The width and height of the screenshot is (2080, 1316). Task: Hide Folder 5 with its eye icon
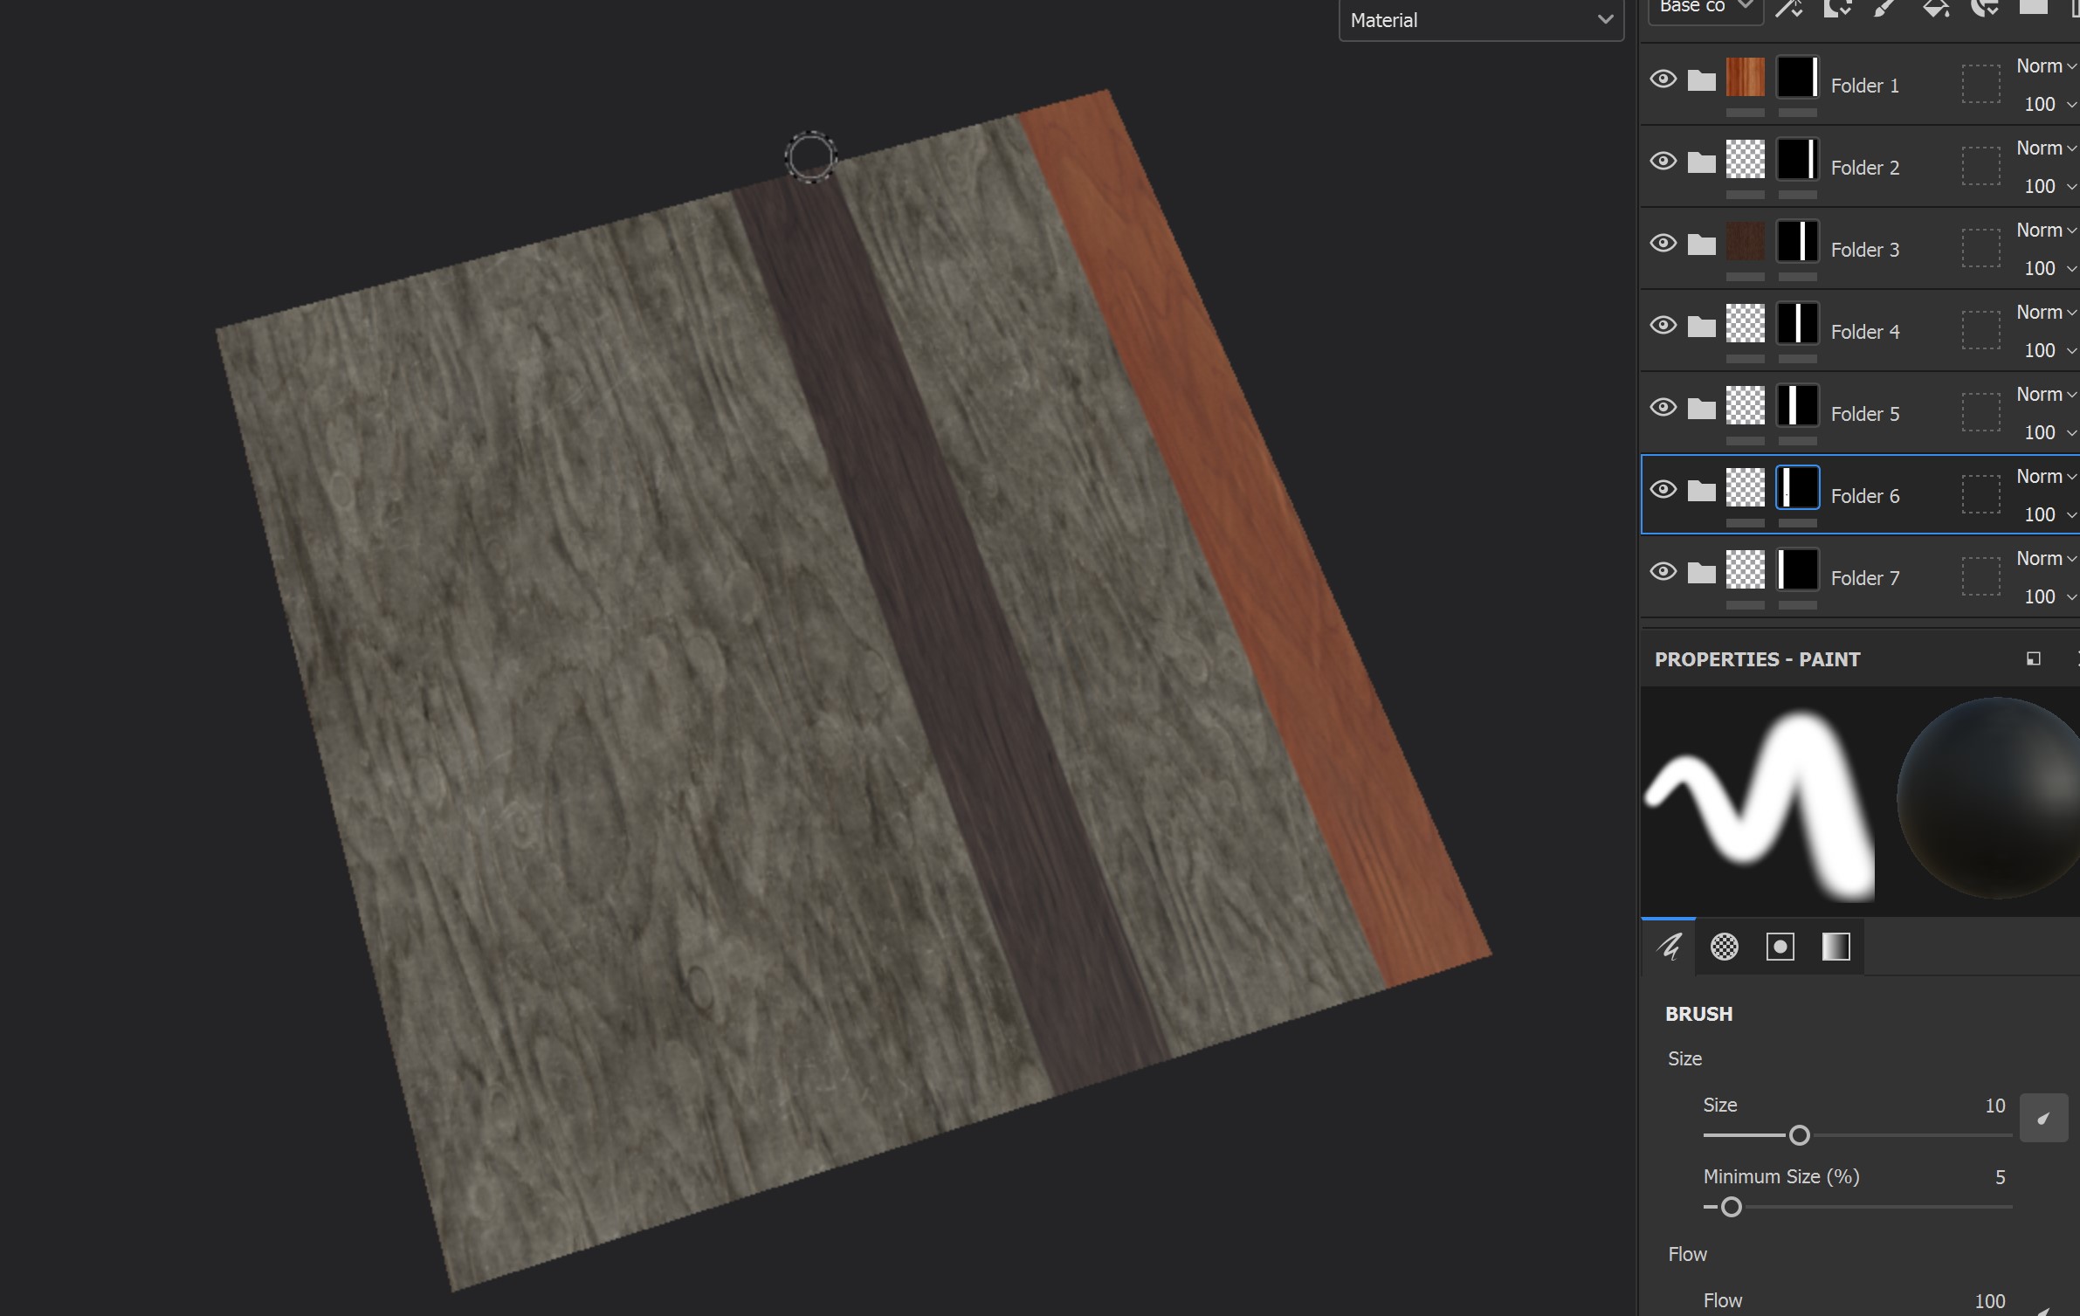(1663, 408)
